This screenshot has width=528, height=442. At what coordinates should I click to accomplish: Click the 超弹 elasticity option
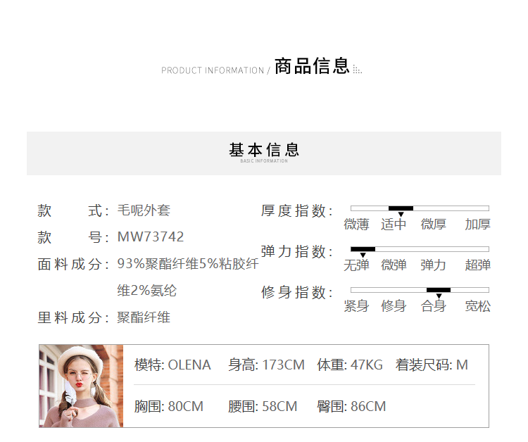pyautogui.click(x=478, y=265)
